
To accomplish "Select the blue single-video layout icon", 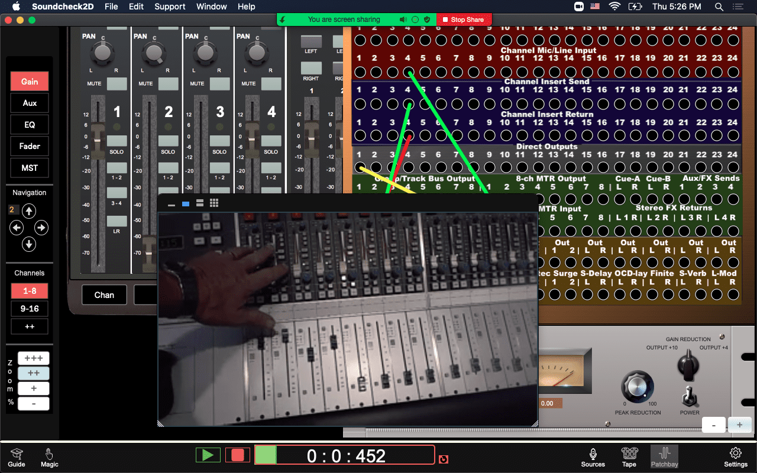I will (x=186, y=203).
